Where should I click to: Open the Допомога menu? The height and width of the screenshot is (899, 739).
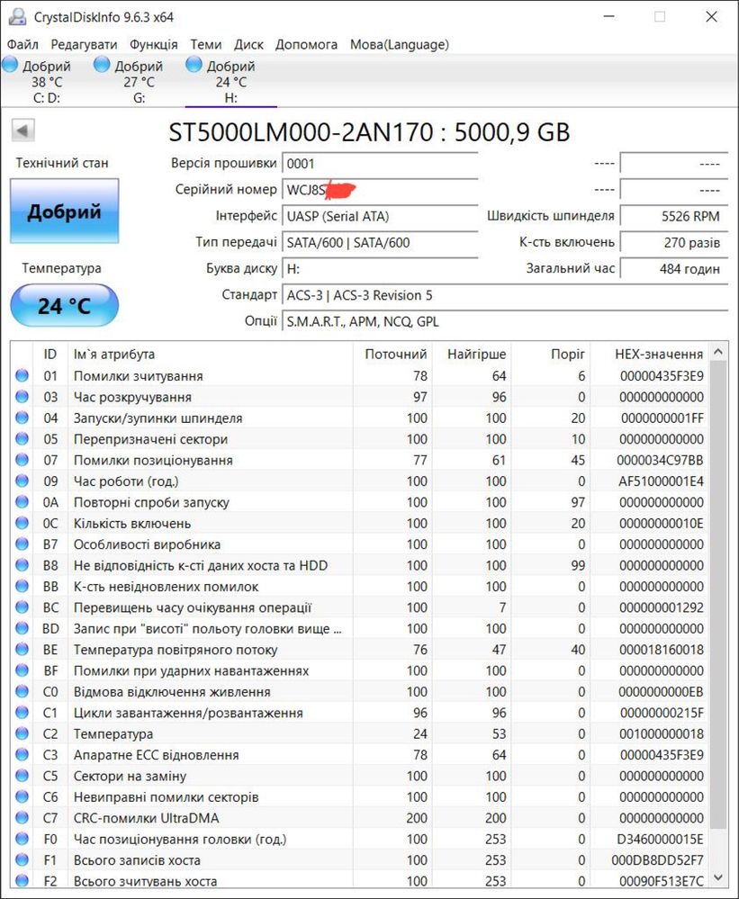pos(306,45)
